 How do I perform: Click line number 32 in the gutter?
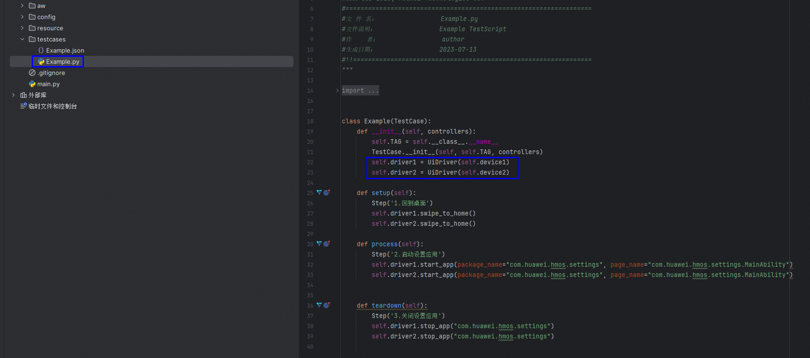tap(310, 264)
